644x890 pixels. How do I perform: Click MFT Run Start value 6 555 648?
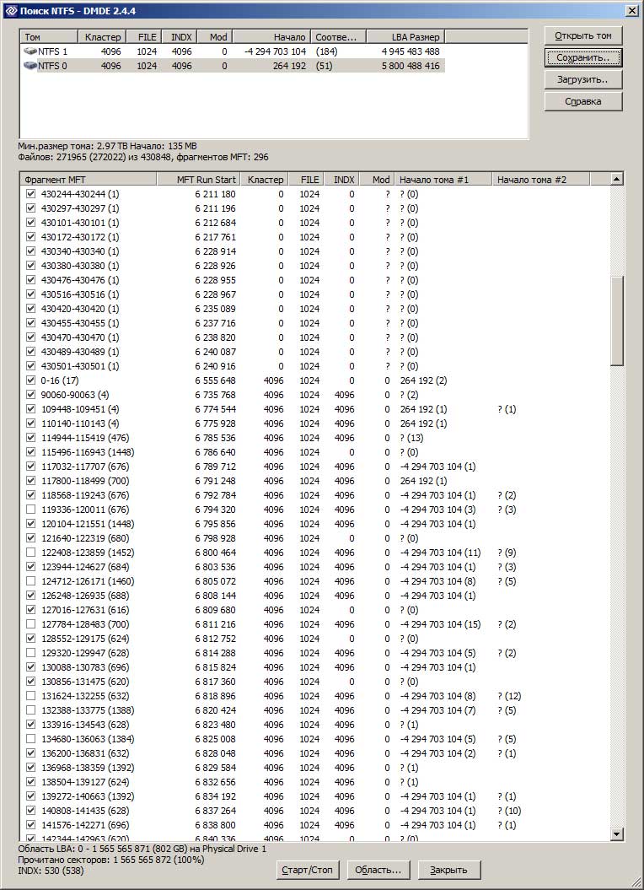click(x=215, y=380)
